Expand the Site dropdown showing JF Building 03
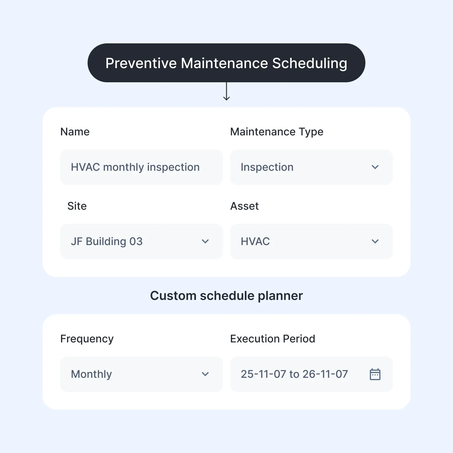 coord(141,241)
